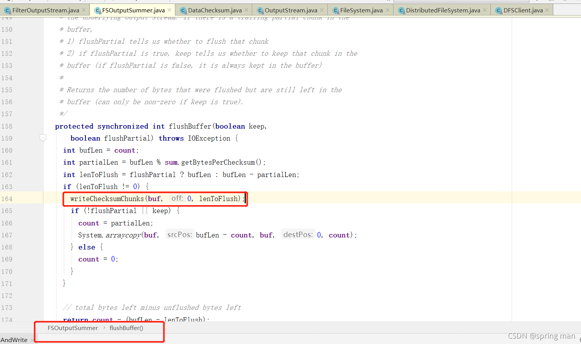Click the AndWrite tab at bottom left

click(x=14, y=340)
